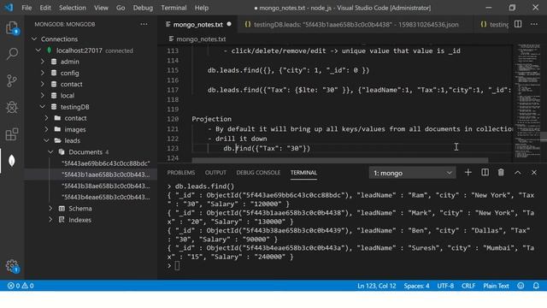Open the Source Control view
This screenshot has width=547, height=308.
(12, 80)
